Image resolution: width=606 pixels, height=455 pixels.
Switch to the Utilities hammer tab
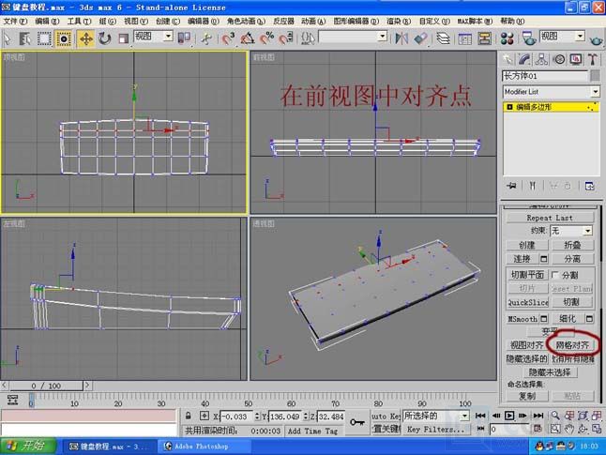pyautogui.click(x=593, y=59)
